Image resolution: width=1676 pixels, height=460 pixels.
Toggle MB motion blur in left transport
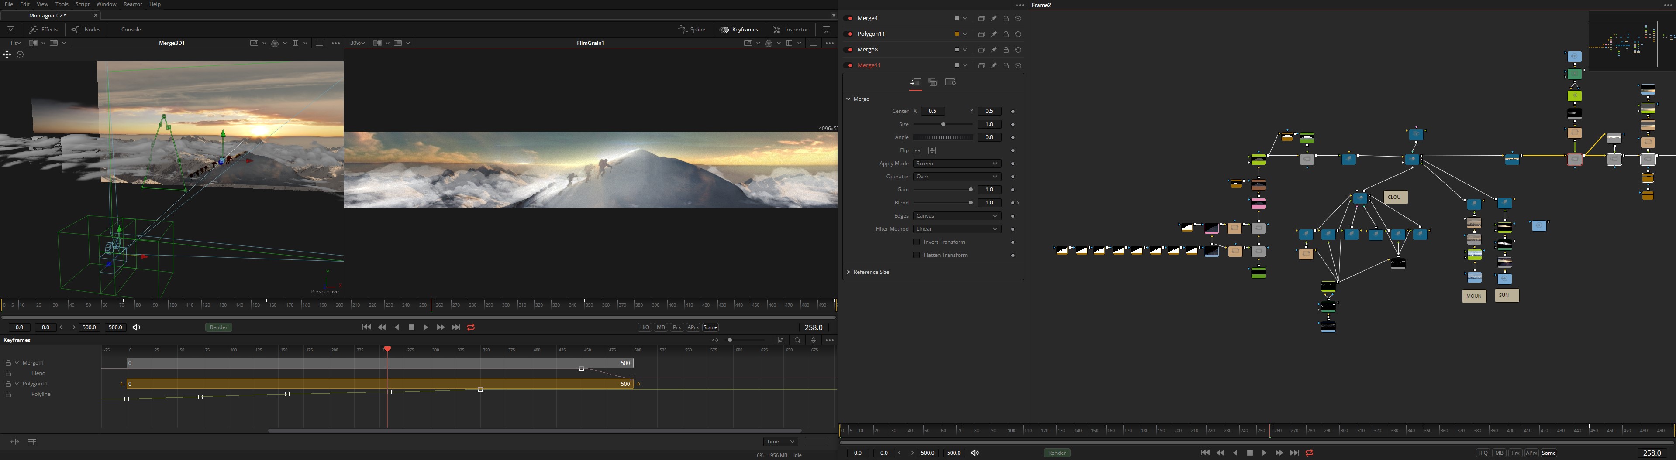(661, 327)
